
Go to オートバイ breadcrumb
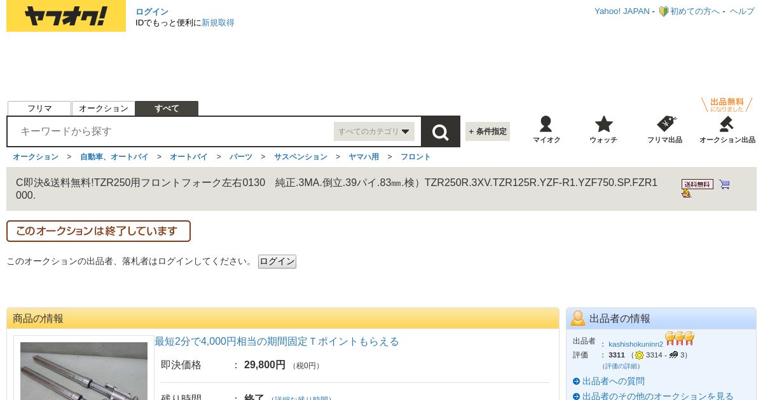(189, 157)
